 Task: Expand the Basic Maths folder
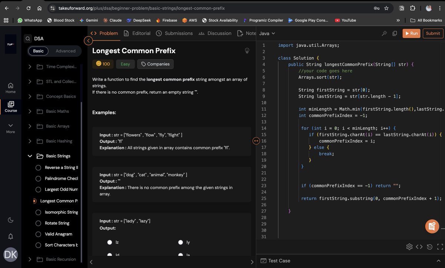(x=53, y=111)
